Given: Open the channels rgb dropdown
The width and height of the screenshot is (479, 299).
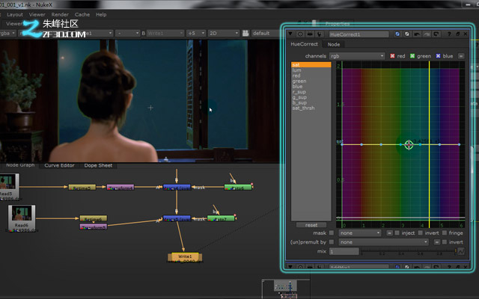Looking at the screenshot, I should point(357,56).
